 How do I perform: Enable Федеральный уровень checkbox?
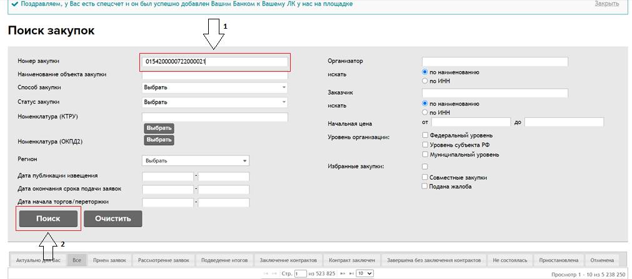tap(425, 135)
